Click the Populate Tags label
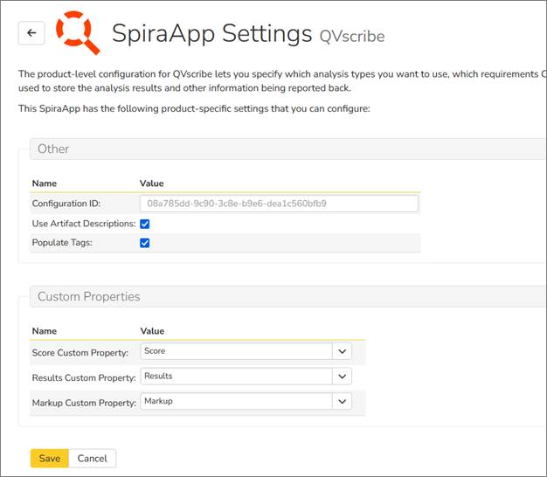Image resolution: width=547 pixels, height=477 pixels. [63, 243]
